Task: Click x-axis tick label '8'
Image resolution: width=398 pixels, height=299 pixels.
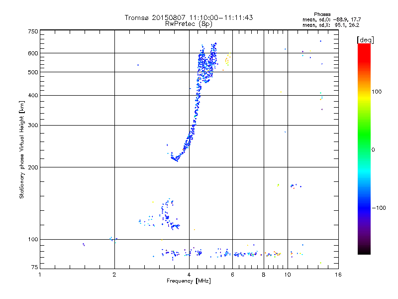Action: 264,275
